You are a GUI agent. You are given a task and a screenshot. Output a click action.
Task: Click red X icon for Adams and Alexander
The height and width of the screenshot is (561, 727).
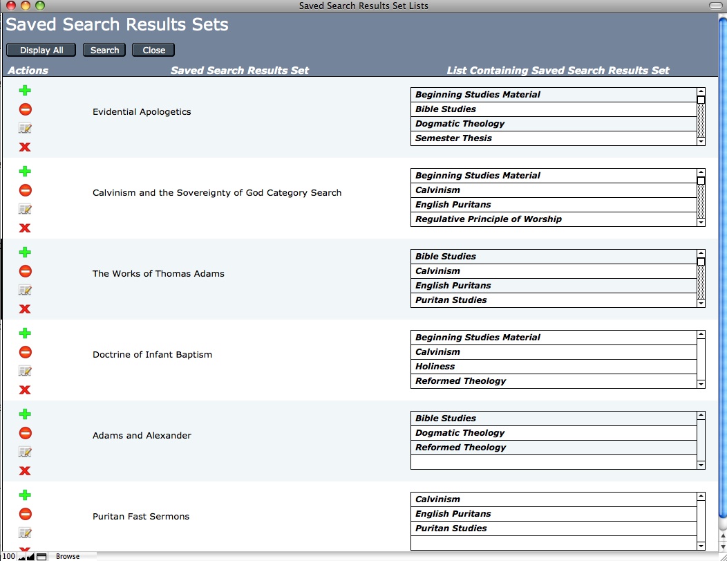pyautogui.click(x=25, y=471)
